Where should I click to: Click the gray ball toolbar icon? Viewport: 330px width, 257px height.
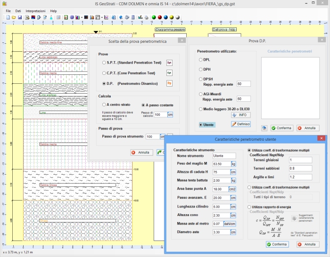pyautogui.click(x=178, y=17)
